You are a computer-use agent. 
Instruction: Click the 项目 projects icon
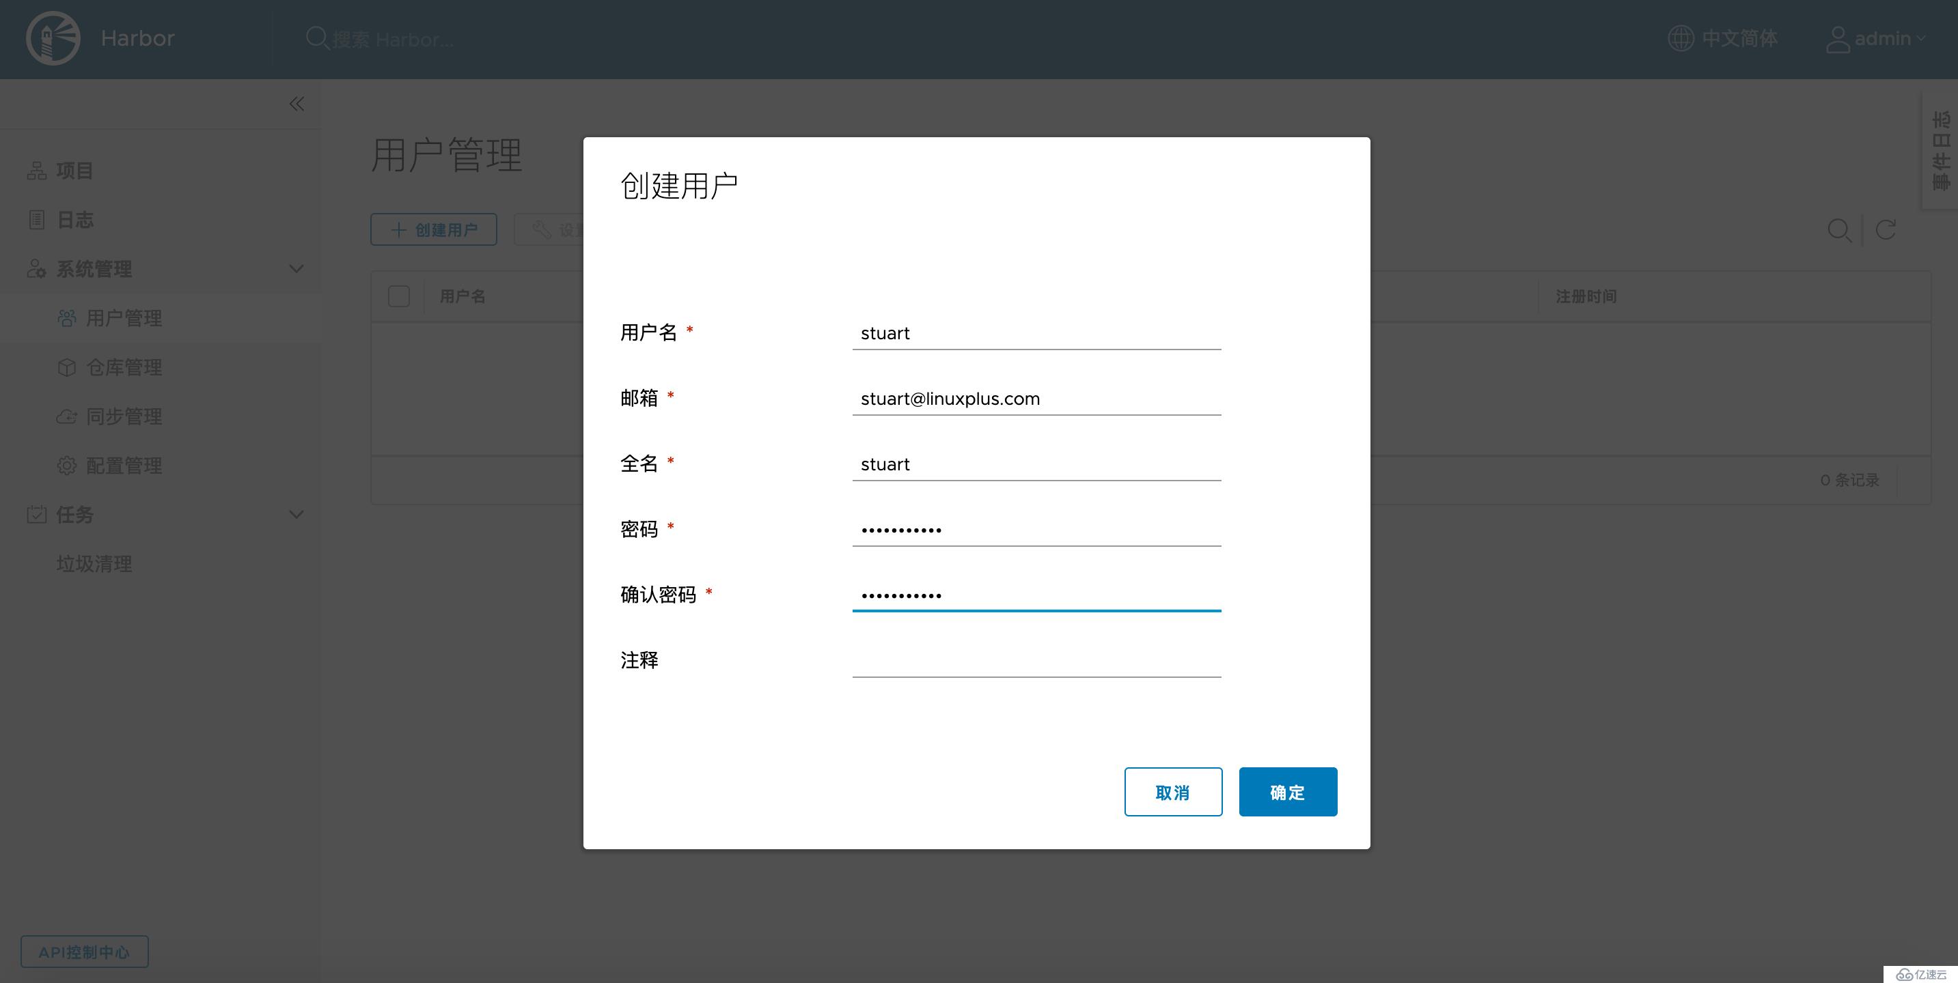pos(36,170)
